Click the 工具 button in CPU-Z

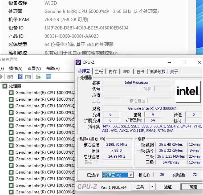point(140,187)
